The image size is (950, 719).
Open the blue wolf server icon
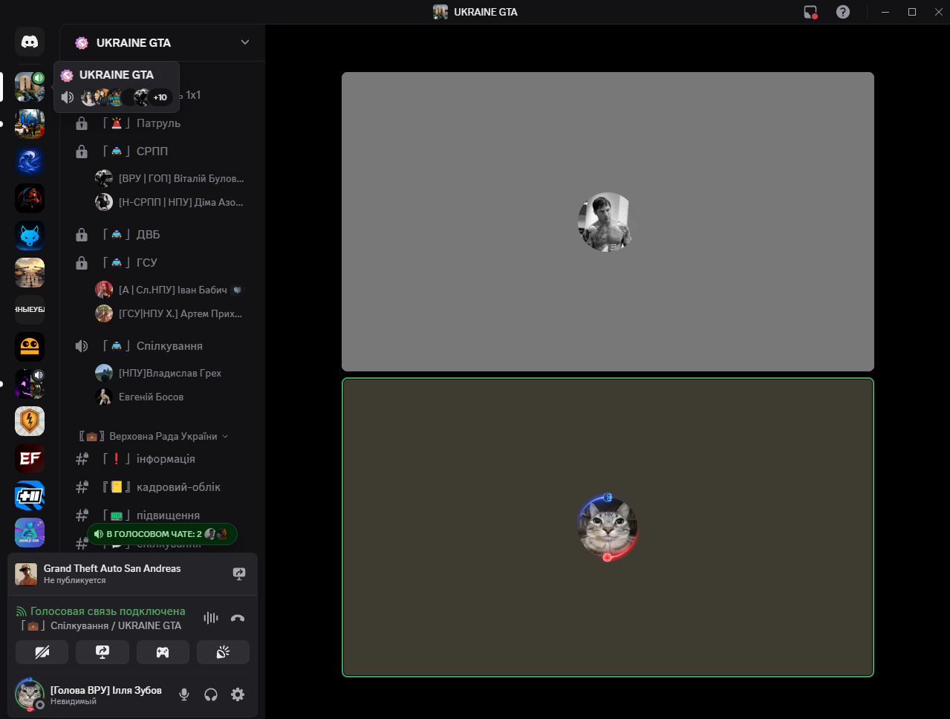[30, 235]
